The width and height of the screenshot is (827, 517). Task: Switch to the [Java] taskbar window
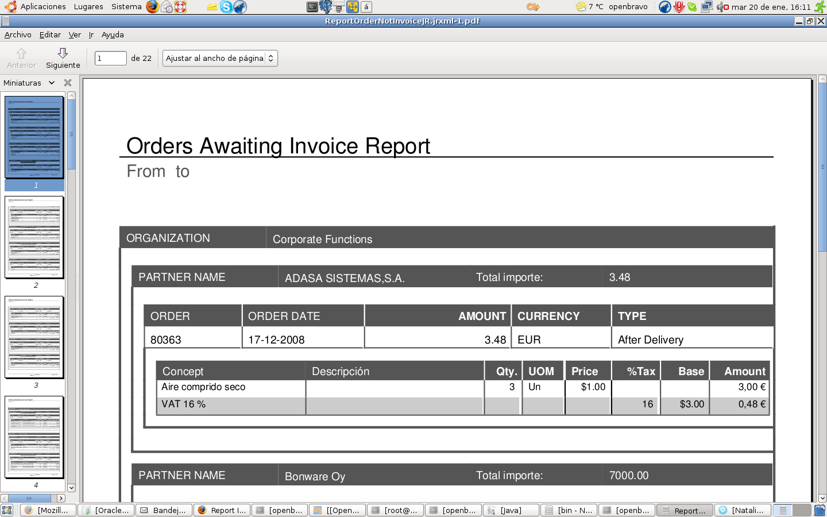[512, 510]
